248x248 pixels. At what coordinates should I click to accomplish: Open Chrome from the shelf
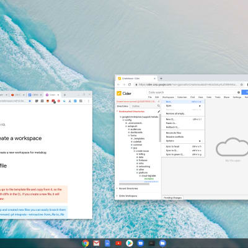(86, 243)
